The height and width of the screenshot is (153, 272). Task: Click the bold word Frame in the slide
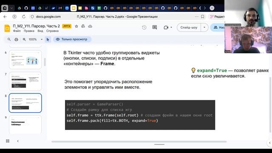pos(107,64)
